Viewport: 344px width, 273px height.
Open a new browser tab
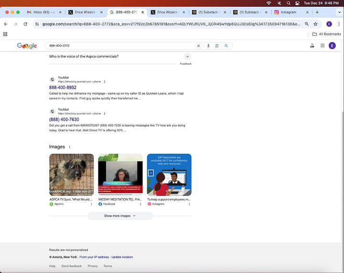317,12
